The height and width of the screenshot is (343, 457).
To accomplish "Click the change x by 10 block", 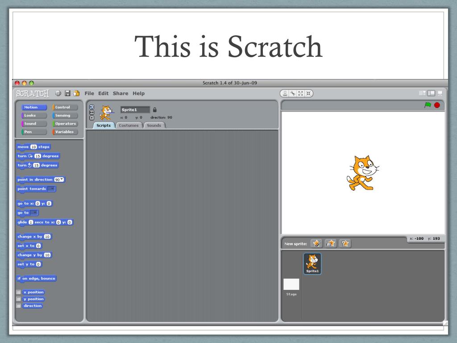I will tap(34, 237).
